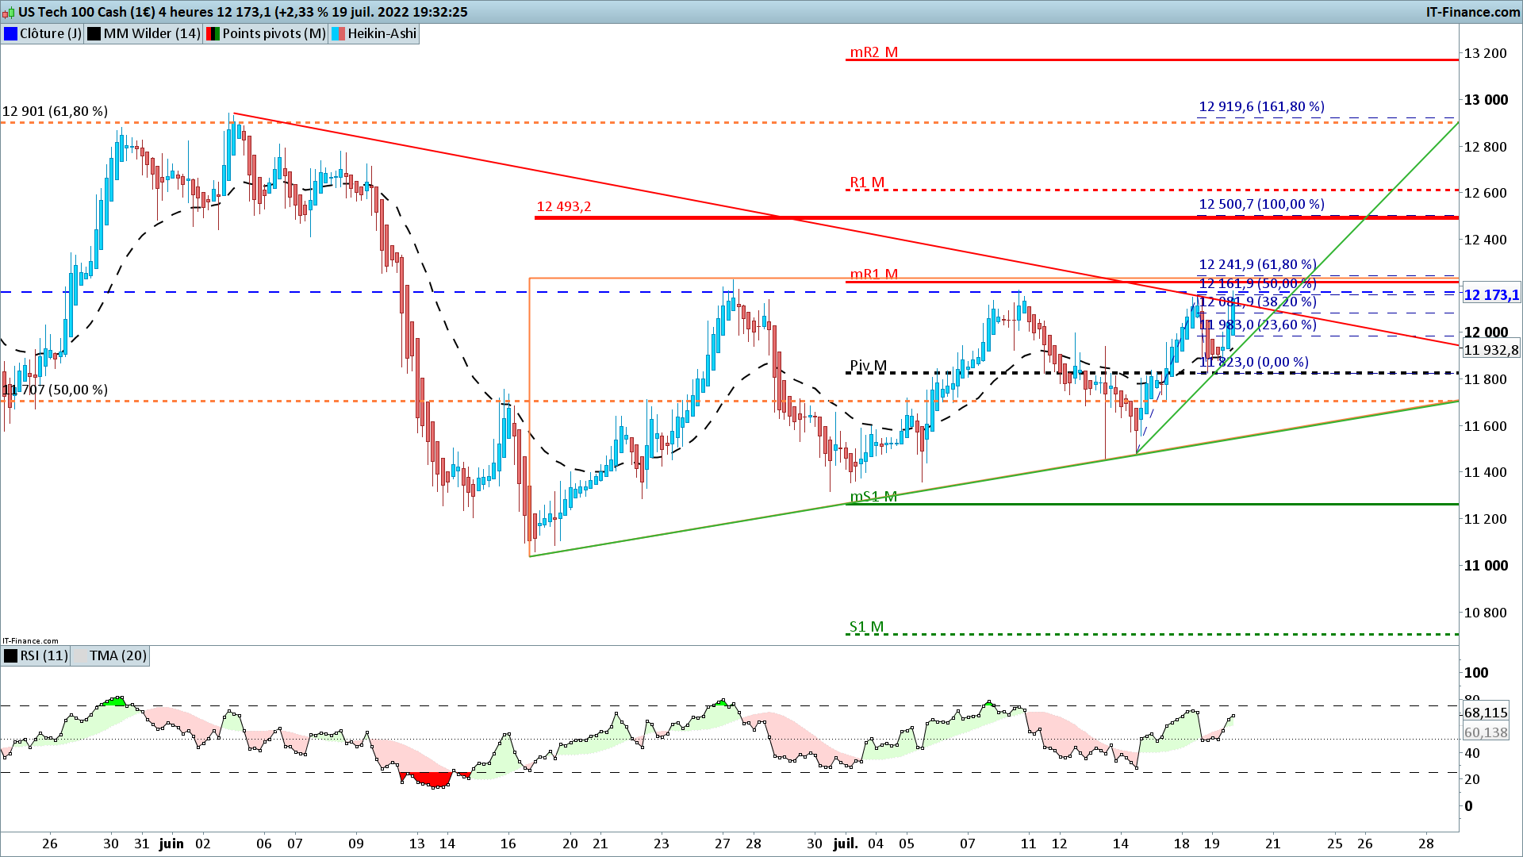Click the blue Clôture (J) color square
Viewport: 1523px width, 857px height.
pyautogui.click(x=11, y=33)
